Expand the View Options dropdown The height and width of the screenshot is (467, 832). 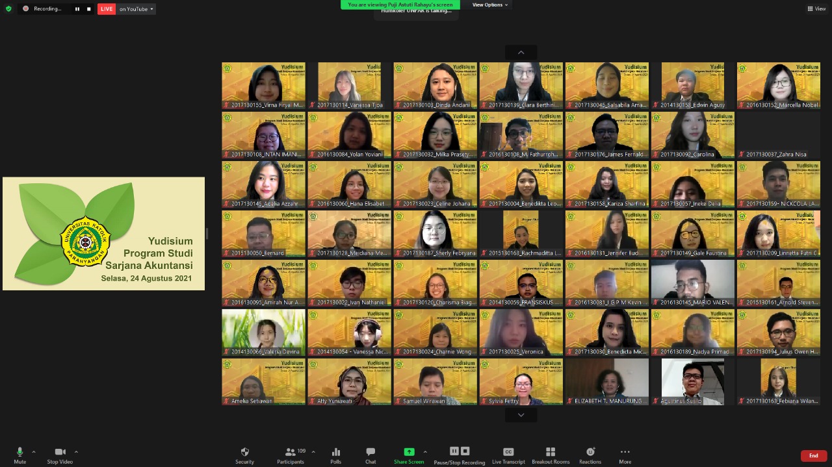489,5
